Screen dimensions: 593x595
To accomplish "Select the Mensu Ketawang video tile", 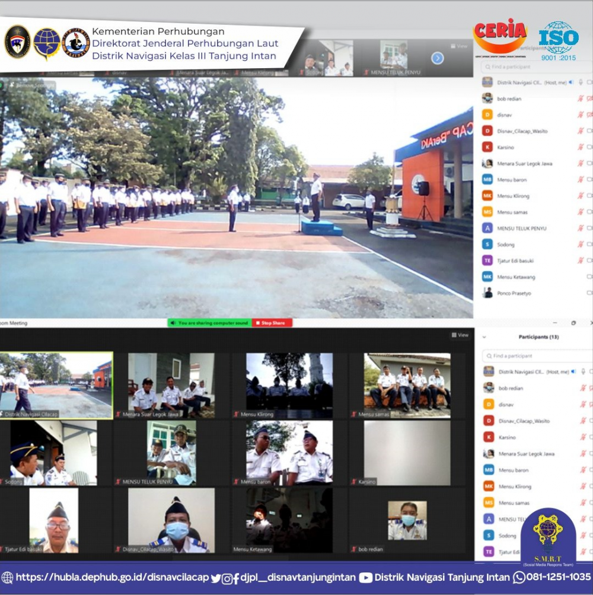I will click(289, 520).
